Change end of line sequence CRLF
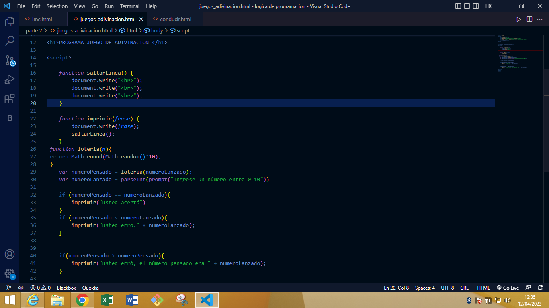 tap(465, 288)
